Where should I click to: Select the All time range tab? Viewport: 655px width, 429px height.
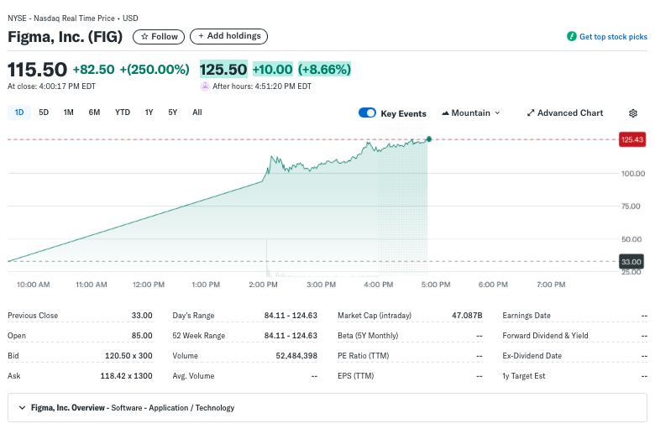click(x=196, y=112)
